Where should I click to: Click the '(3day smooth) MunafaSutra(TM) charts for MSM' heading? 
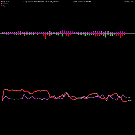pyautogui.click(x=41, y=2)
